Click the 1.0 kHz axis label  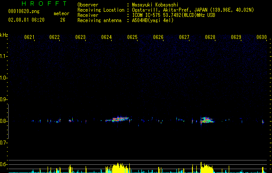3,78
